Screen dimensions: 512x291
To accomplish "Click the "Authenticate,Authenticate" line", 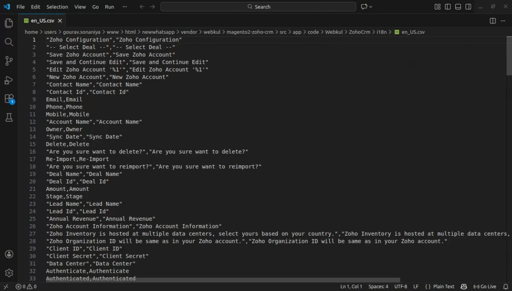I will tap(87, 271).
